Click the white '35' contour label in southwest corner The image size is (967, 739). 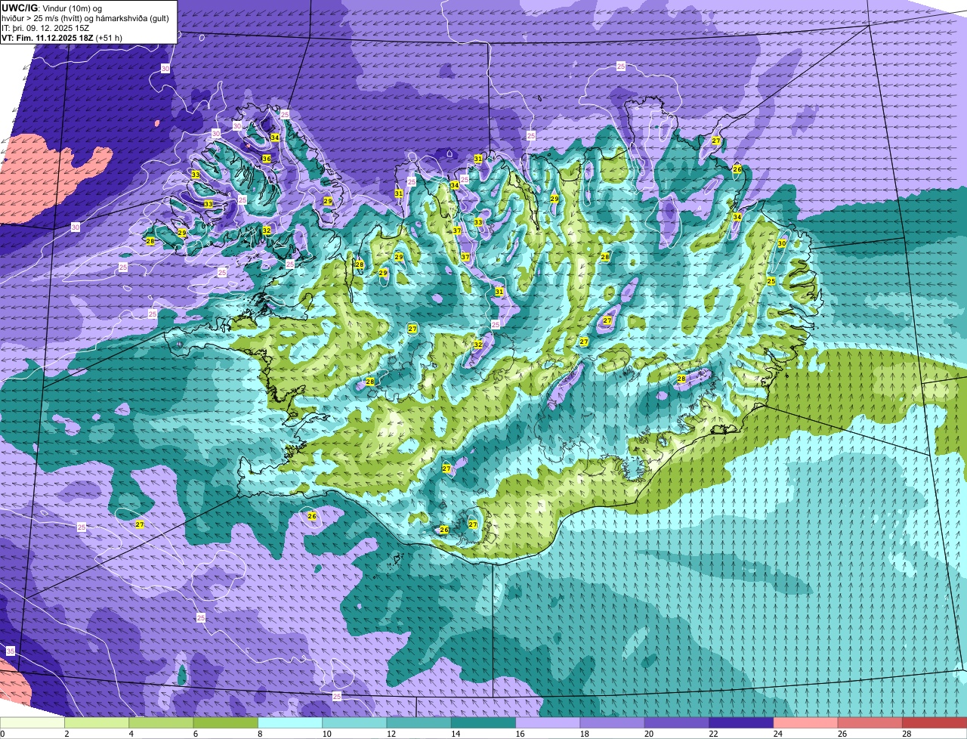pos(11,651)
